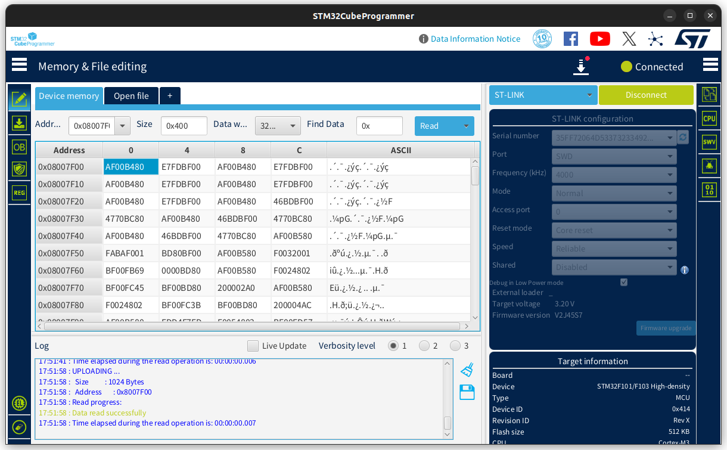The height and width of the screenshot is (450, 727).
Task: Refresh the ST-LINK serial number list
Action: click(x=683, y=137)
